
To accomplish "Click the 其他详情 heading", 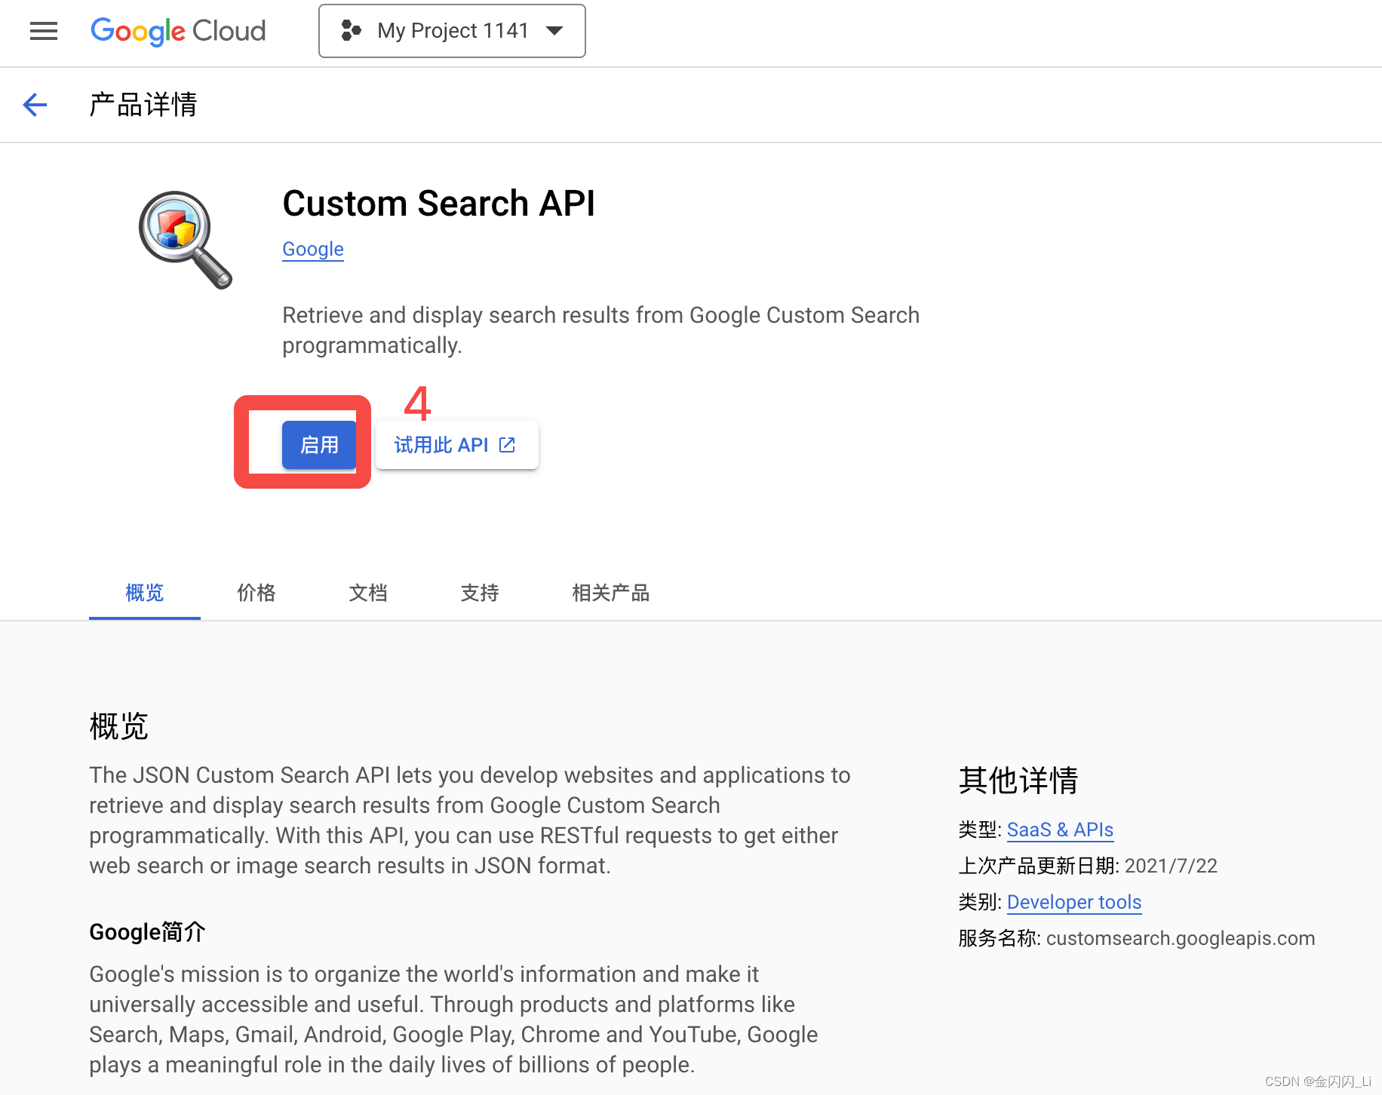I will click(1018, 781).
